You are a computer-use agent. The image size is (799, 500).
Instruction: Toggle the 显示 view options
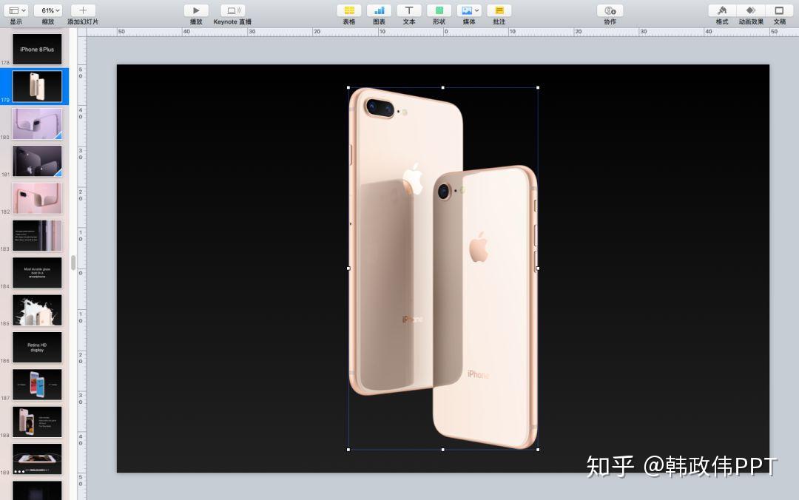click(x=16, y=10)
